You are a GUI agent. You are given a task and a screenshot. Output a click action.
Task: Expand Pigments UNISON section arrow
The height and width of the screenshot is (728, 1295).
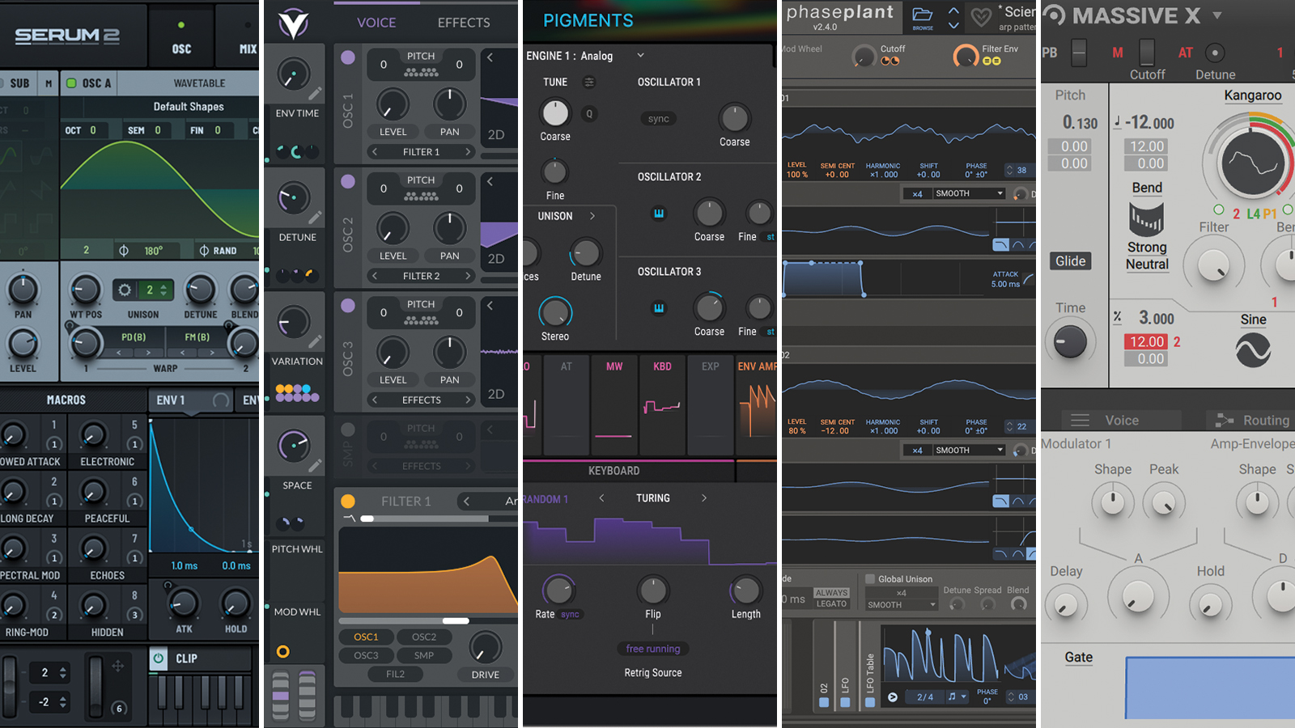click(592, 216)
